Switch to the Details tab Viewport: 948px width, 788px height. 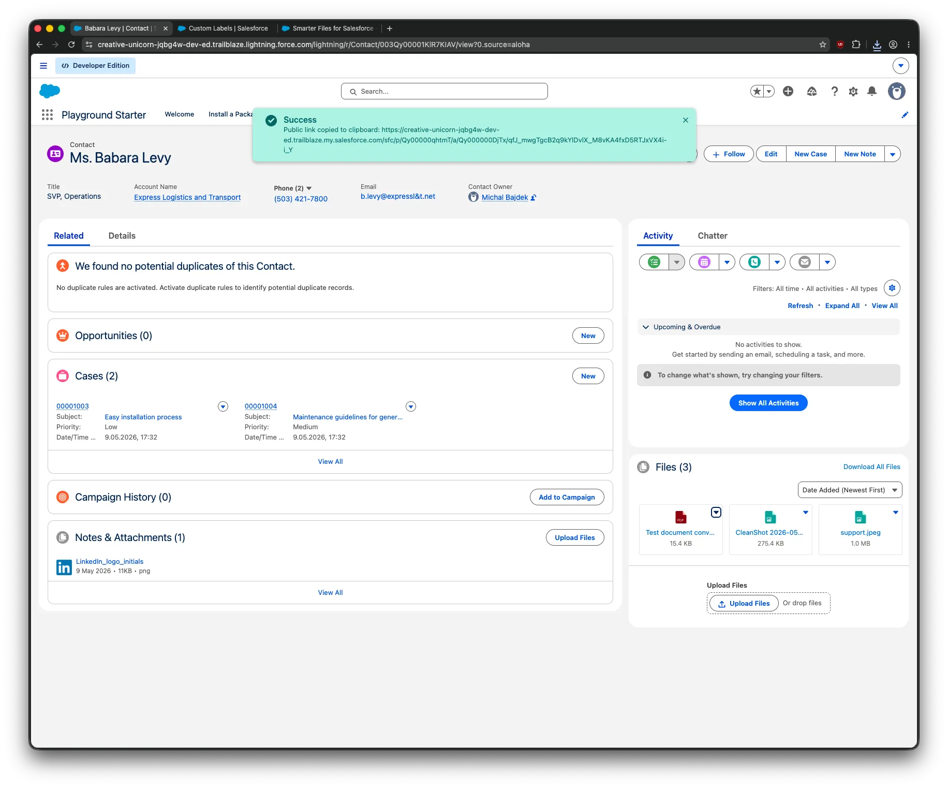(x=122, y=236)
